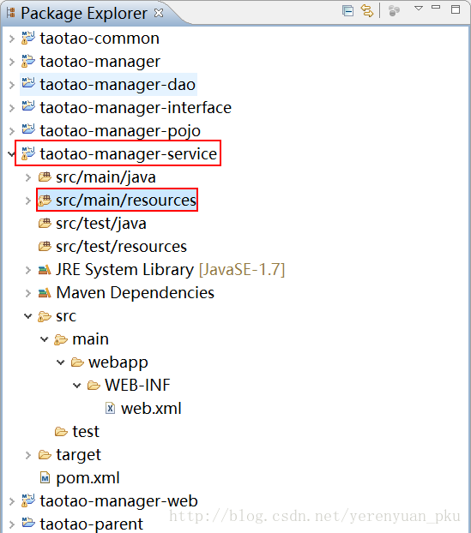Click the src/main/resources package folder icon
Viewport: 471px width, 533px height.
(x=45, y=201)
